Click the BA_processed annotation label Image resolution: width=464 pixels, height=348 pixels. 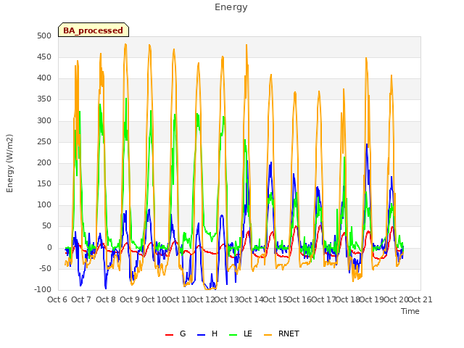pyautogui.click(x=94, y=30)
